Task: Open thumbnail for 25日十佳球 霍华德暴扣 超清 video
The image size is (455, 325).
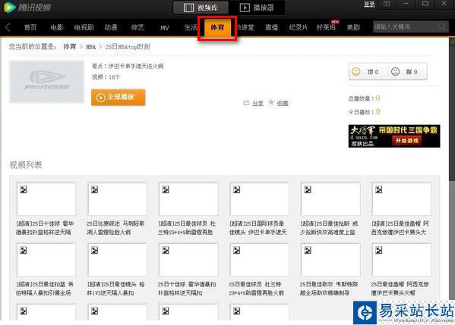Action: 46,199
